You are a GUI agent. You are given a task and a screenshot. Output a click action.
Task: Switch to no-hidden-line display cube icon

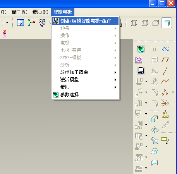click(x=156, y=23)
